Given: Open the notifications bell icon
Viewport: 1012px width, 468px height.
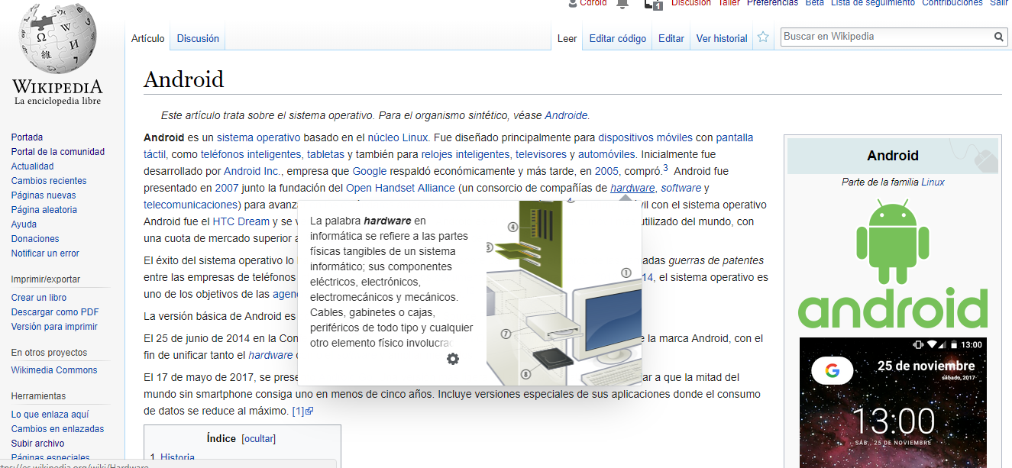Looking at the screenshot, I should 622,4.
